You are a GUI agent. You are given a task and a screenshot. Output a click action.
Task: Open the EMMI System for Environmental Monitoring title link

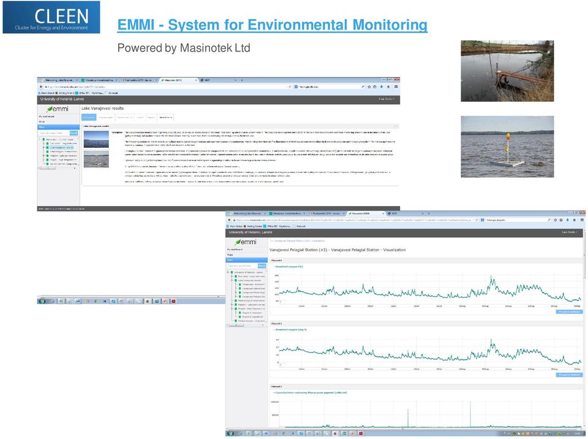272,25
